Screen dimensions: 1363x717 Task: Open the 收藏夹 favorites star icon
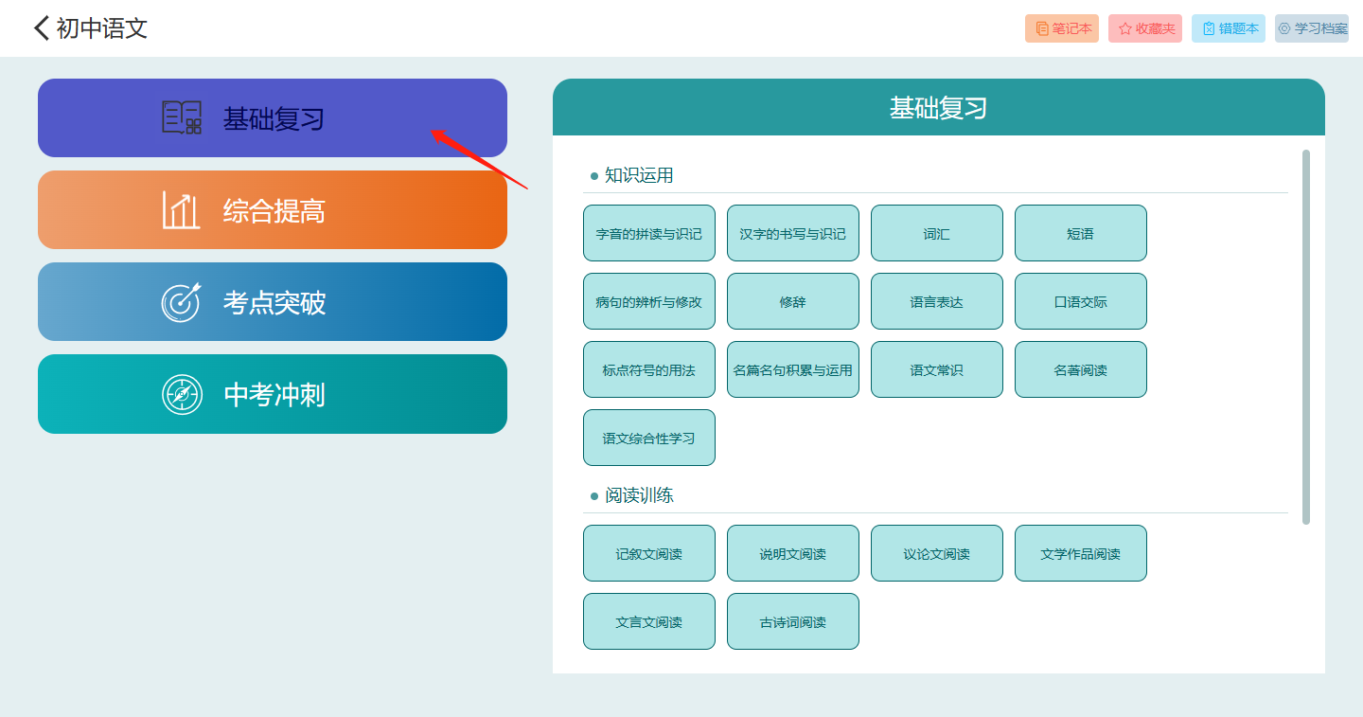[x=1125, y=29]
